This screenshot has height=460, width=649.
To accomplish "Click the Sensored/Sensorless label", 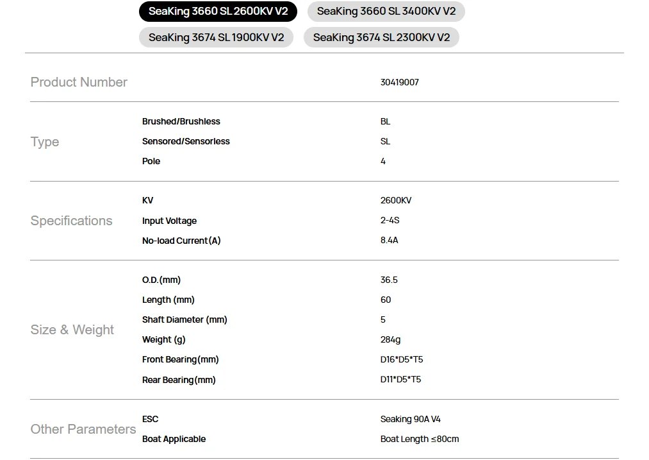I will (x=186, y=141).
